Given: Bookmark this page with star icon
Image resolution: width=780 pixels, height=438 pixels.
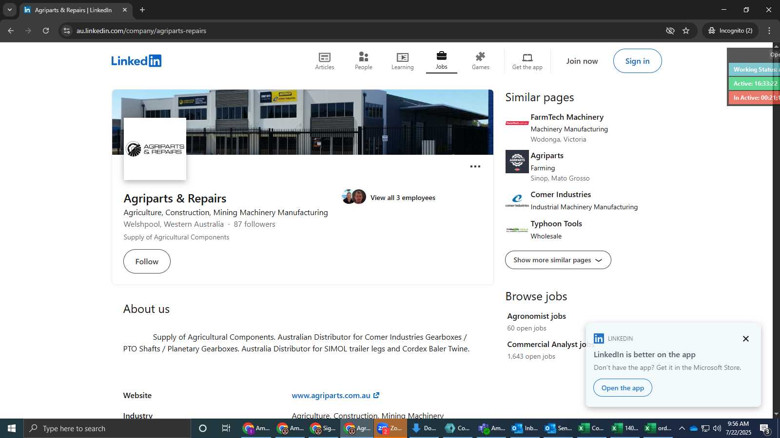Looking at the screenshot, I should 686,31.
